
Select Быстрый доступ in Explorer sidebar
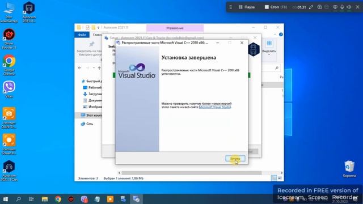pyautogui.click(x=91, y=81)
